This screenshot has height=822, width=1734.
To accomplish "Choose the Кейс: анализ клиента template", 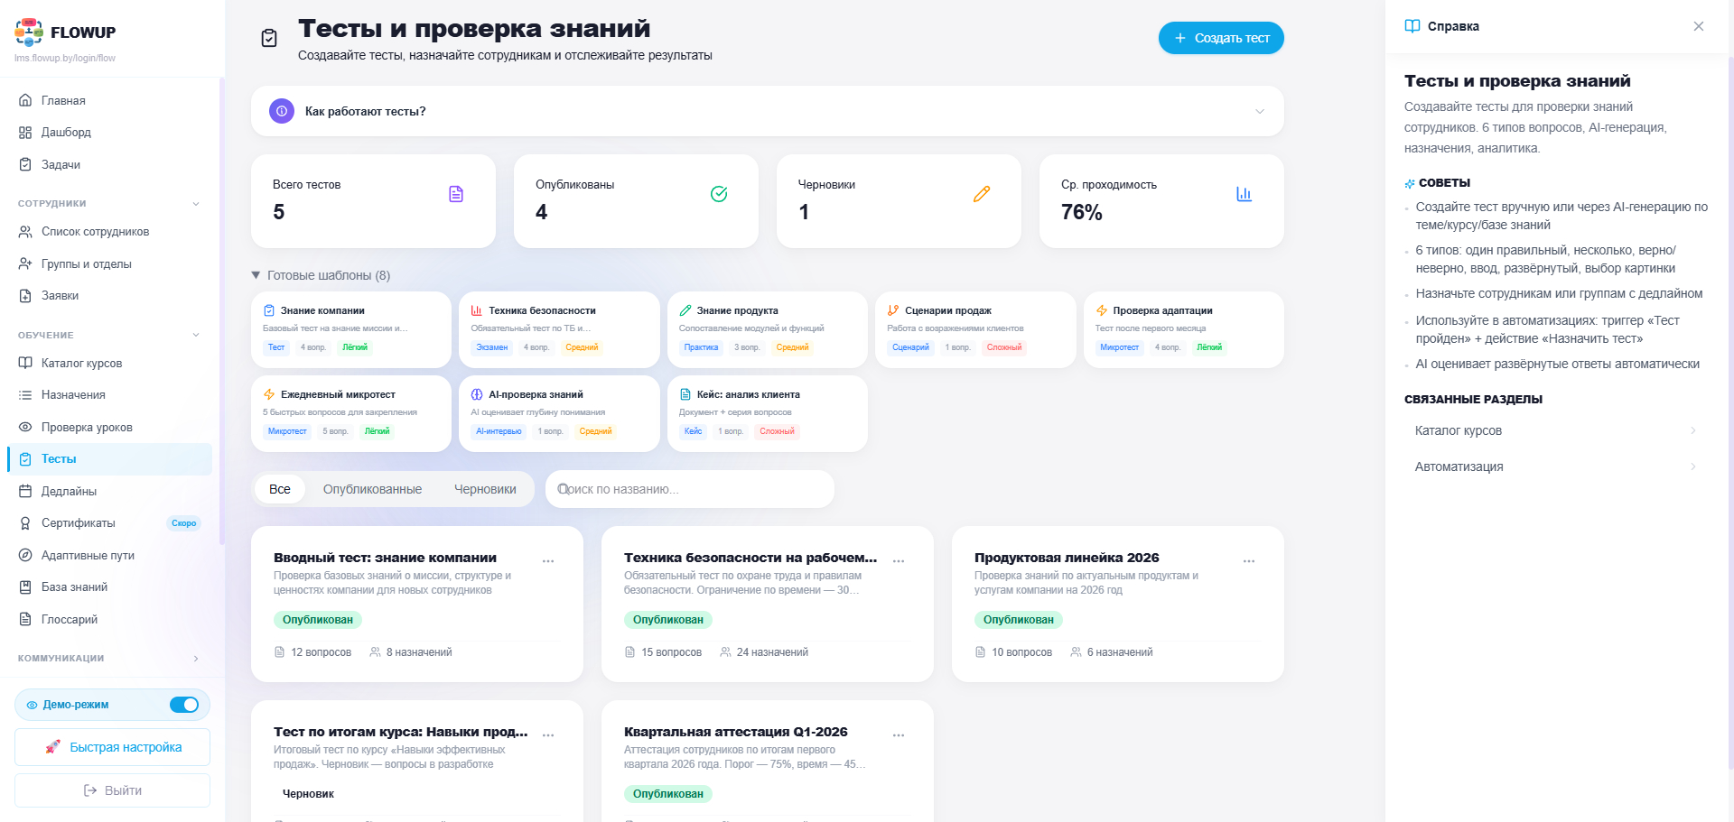I will (x=768, y=413).
